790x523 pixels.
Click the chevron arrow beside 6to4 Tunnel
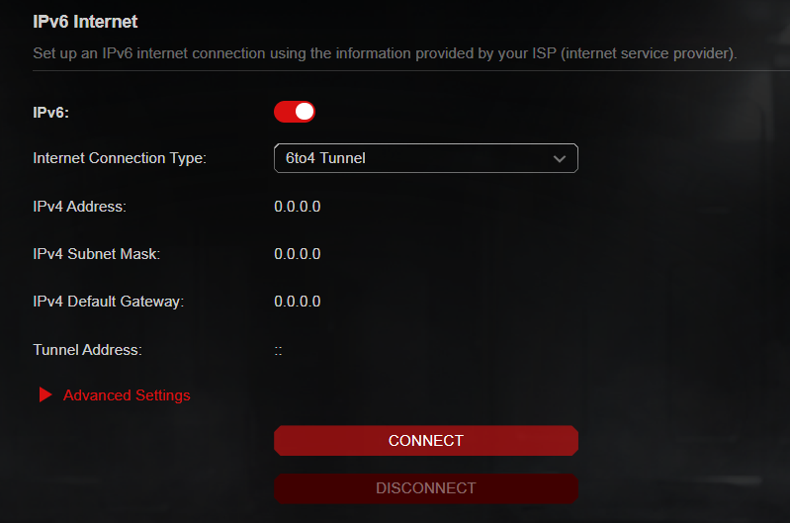pos(559,158)
